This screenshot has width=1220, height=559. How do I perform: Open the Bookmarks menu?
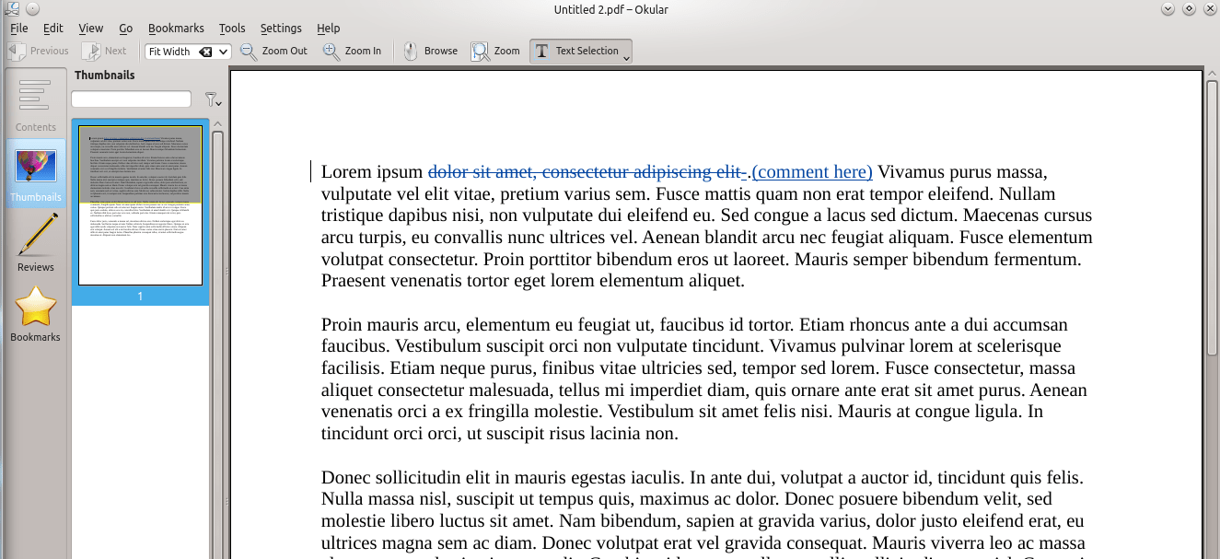(176, 29)
